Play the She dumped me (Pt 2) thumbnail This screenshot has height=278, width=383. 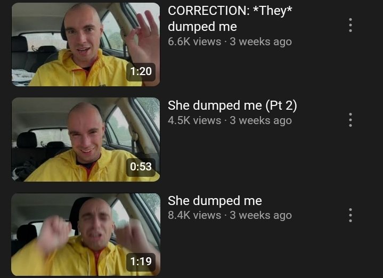[x=86, y=140]
